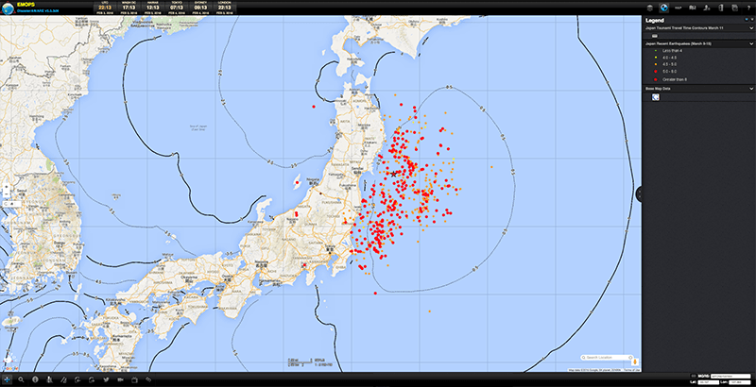Select the magnifier zoom tool in bottom toolbar
The width and height of the screenshot is (756, 387).
tap(21, 379)
